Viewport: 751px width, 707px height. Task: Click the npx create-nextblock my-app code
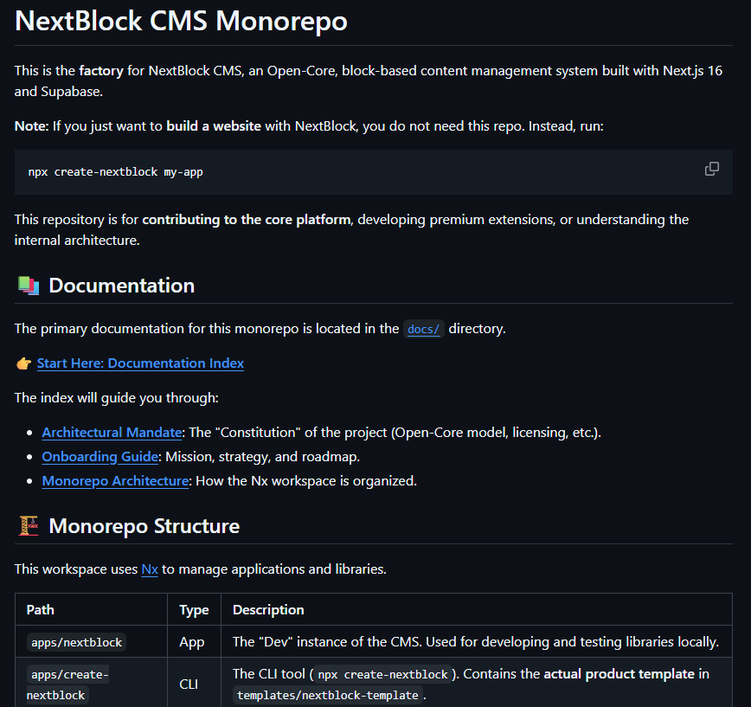(115, 172)
